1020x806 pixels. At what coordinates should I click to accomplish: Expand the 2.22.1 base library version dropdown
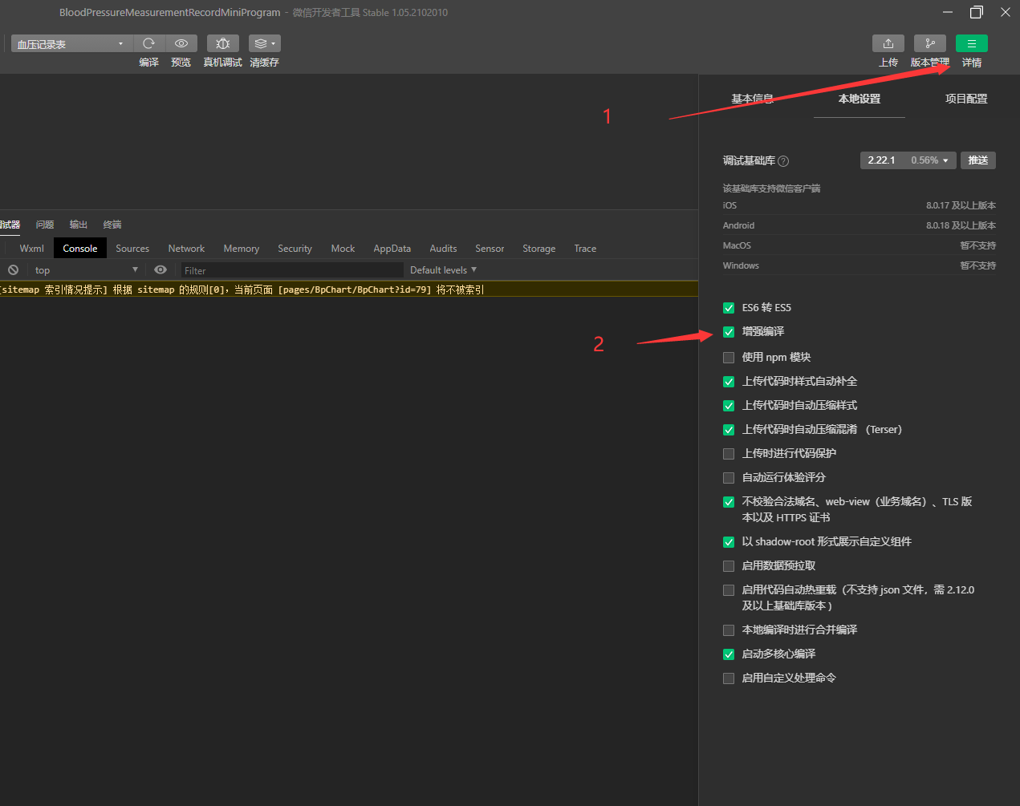pos(908,160)
